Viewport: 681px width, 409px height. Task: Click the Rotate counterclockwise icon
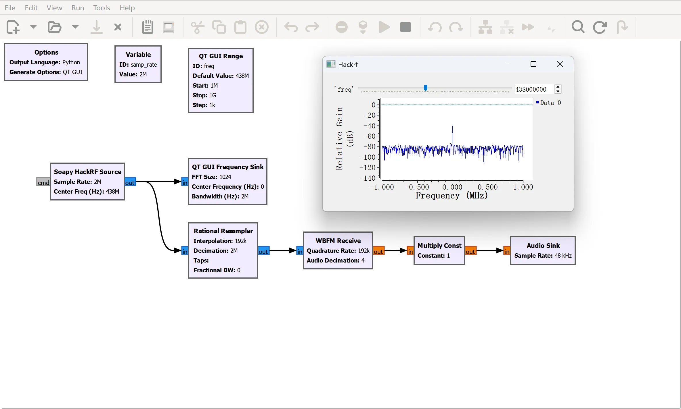(435, 27)
